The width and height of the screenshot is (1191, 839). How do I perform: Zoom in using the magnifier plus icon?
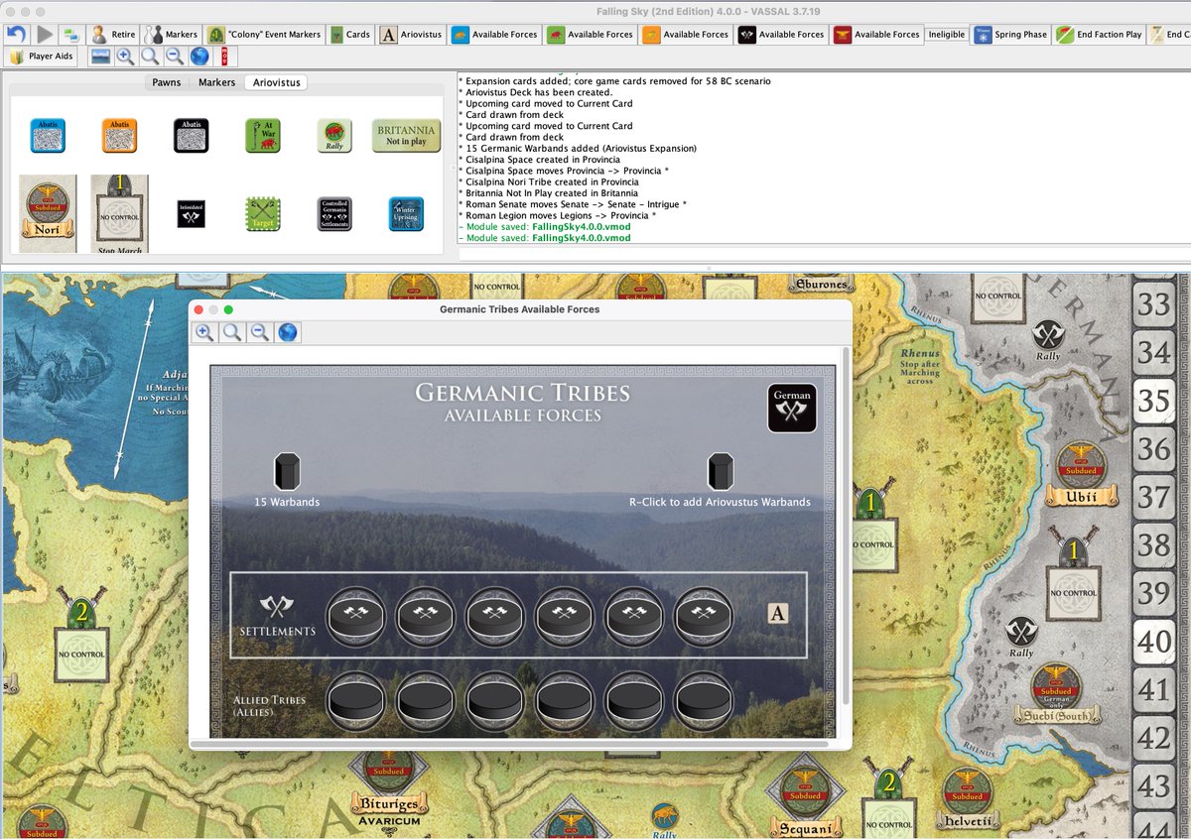tap(123, 56)
